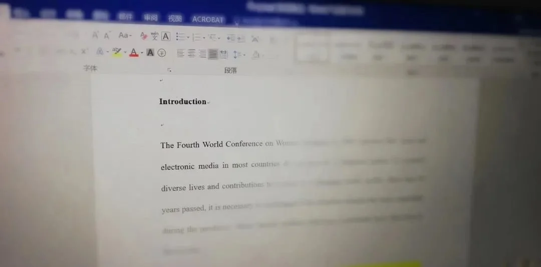
Task: Click the words 'electronic media in most'
Action: [204, 166]
